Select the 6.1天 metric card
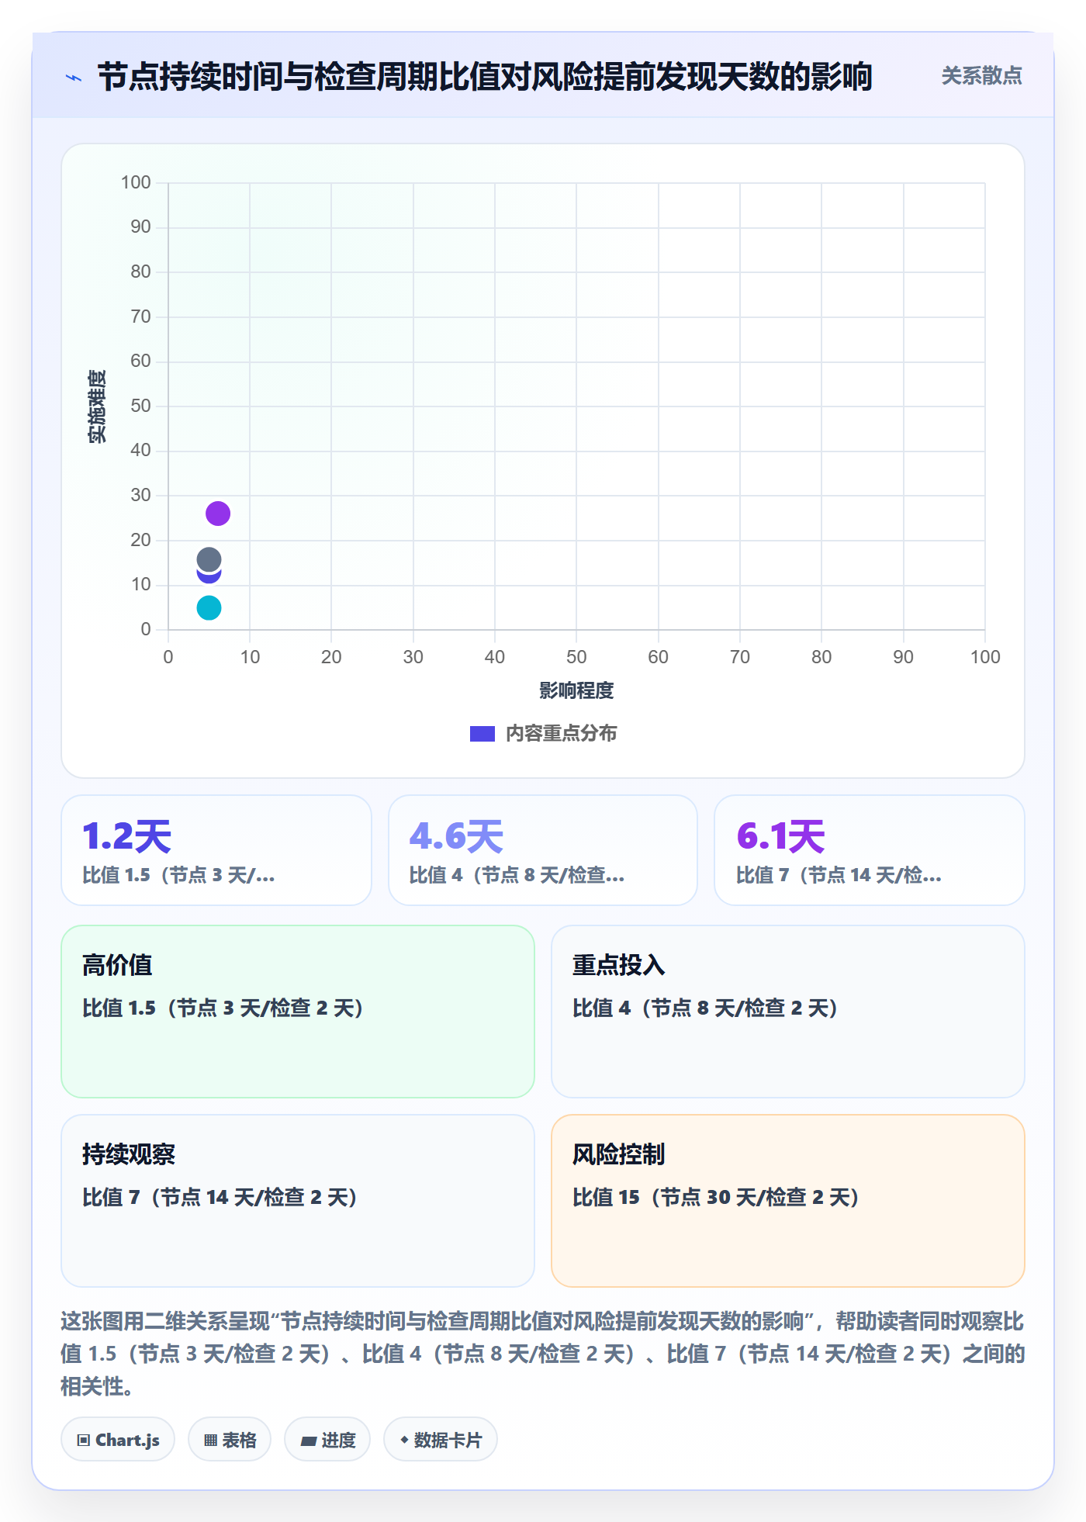 870,850
